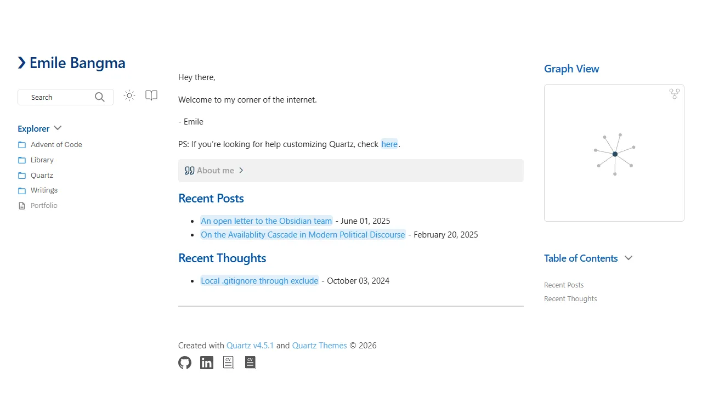Expand the Graph View to fullscreen

[x=674, y=94]
